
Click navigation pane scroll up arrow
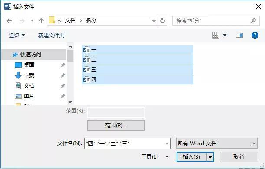(70, 47)
